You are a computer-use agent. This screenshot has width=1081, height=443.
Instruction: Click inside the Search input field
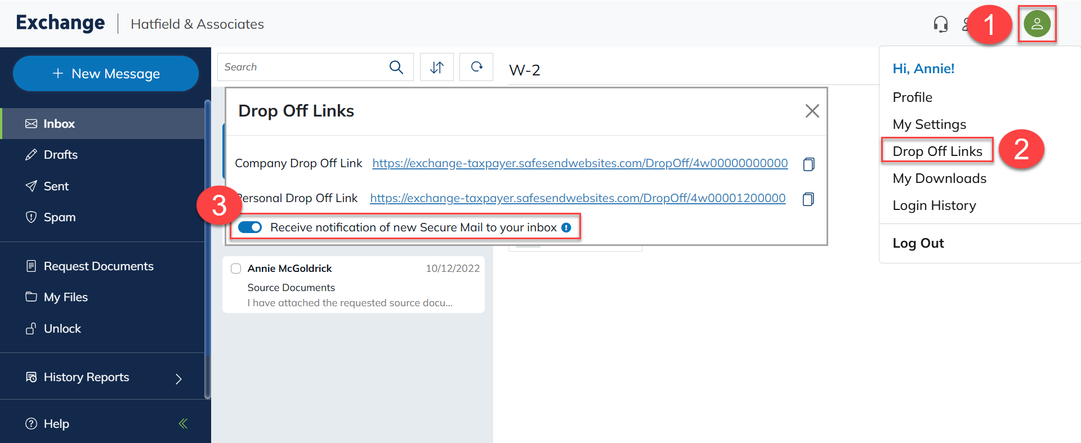click(301, 68)
